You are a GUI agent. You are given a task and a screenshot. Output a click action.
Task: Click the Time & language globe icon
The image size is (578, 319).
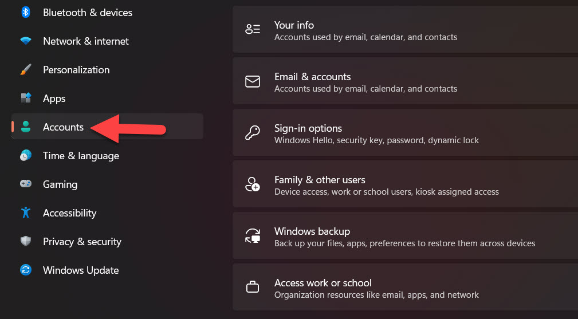click(25, 156)
